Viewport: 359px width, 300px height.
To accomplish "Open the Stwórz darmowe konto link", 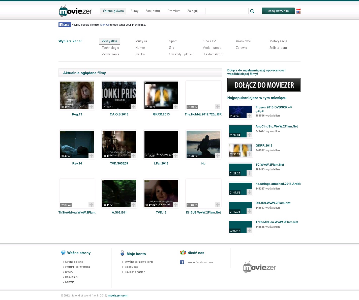I will pos(139,262).
